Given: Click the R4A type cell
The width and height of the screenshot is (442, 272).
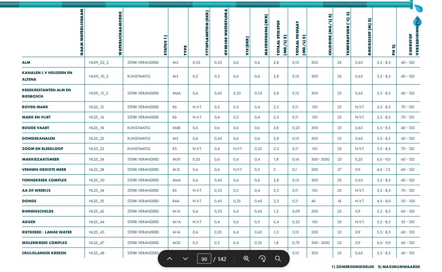Looking at the screenshot, I should [176, 201].
